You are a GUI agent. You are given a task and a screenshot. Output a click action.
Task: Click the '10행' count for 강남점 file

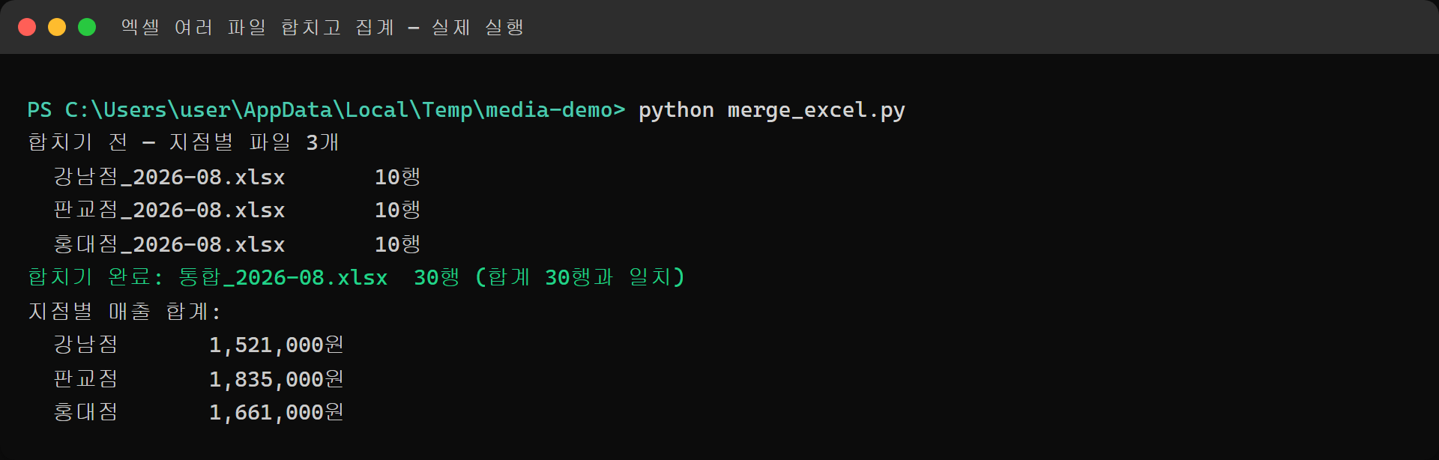(x=397, y=177)
